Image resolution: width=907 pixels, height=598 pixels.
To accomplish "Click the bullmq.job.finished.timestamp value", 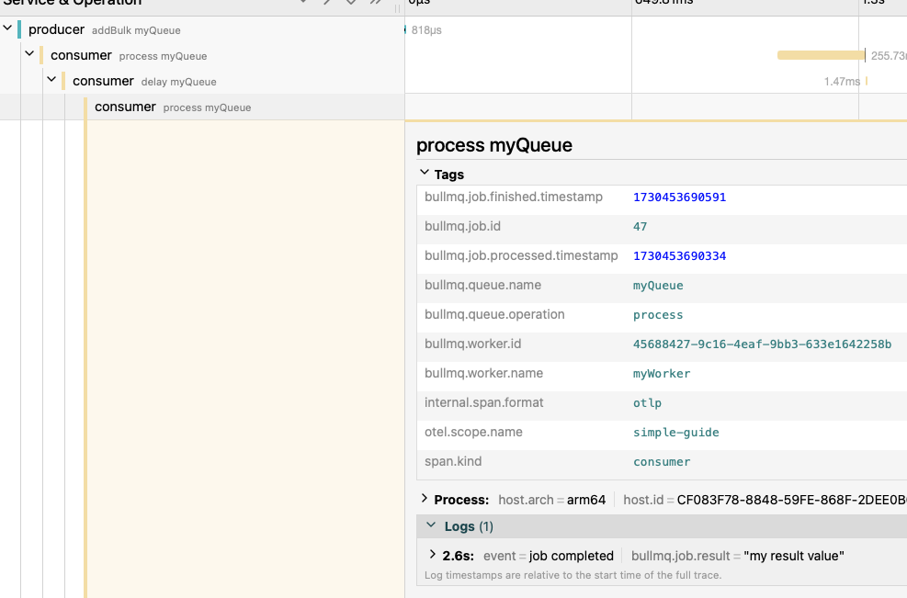I will [680, 197].
